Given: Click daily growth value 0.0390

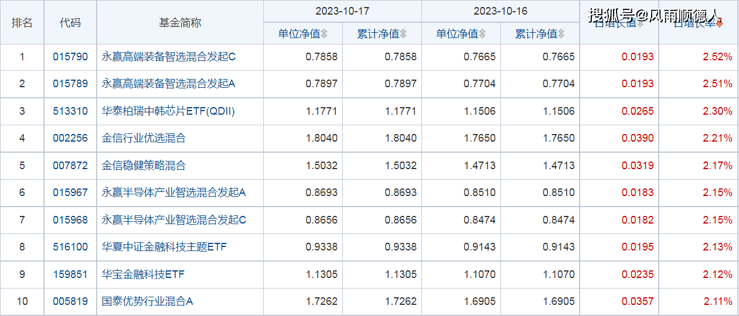Looking at the screenshot, I should pos(638,138).
